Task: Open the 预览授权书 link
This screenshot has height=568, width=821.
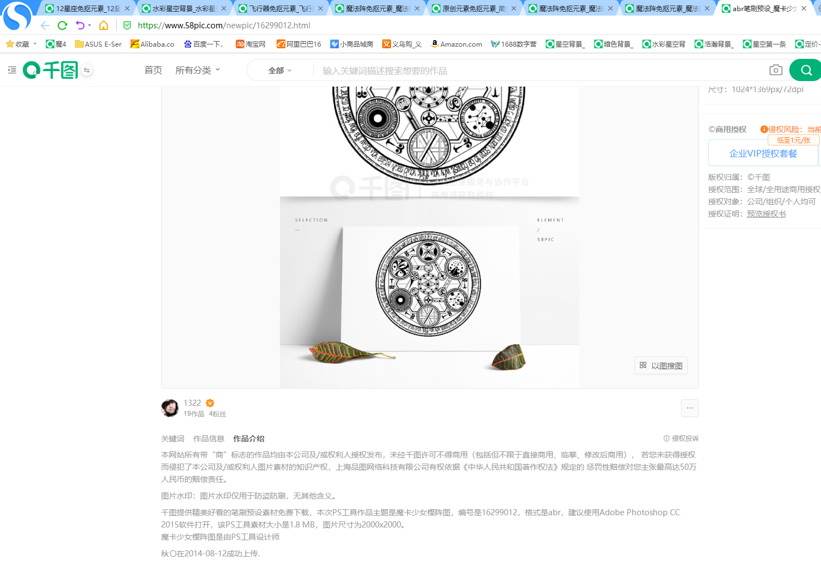Action: pyautogui.click(x=766, y=214)
